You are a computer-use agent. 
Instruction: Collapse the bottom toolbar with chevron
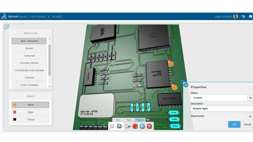(x=148, y=120)
